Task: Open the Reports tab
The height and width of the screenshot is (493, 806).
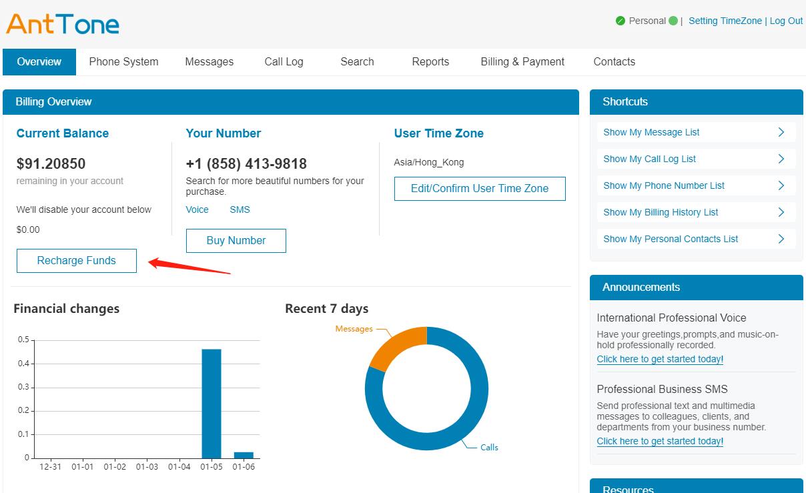Action: point(430,61)
